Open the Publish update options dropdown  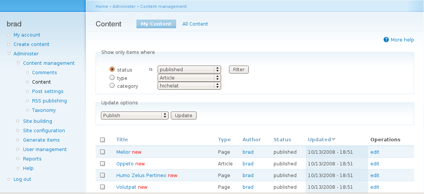coord(135,116)
